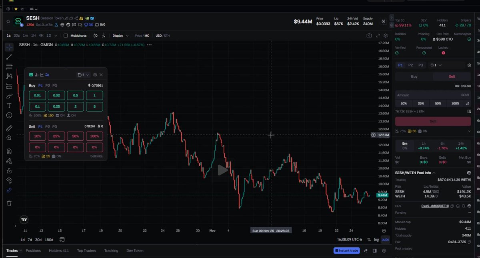Expand the timeframe interval dropdown arrow
This screenshot has width=480, height=258.
click(x=56, y=35)
